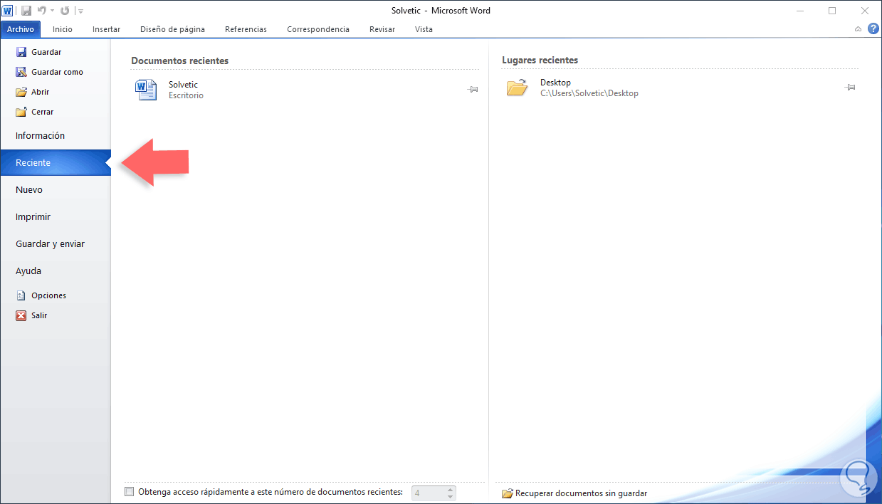The image size is (882, 504).
Task: Click the Escritorio location text under Solvetic
Action: click(186, 95)
